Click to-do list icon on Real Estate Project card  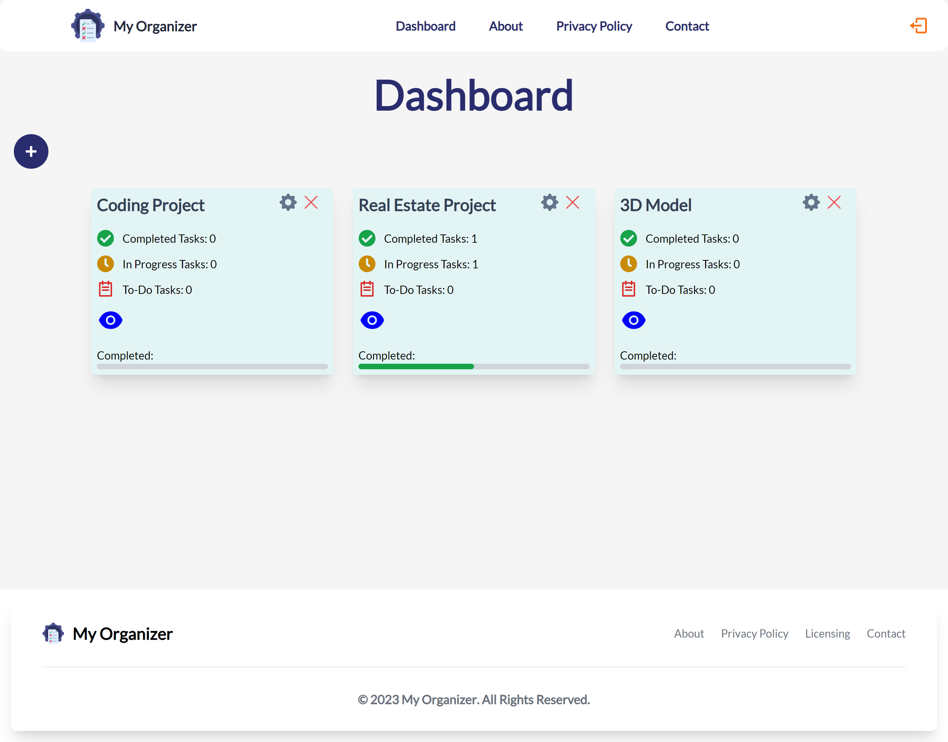pos(367,289)
